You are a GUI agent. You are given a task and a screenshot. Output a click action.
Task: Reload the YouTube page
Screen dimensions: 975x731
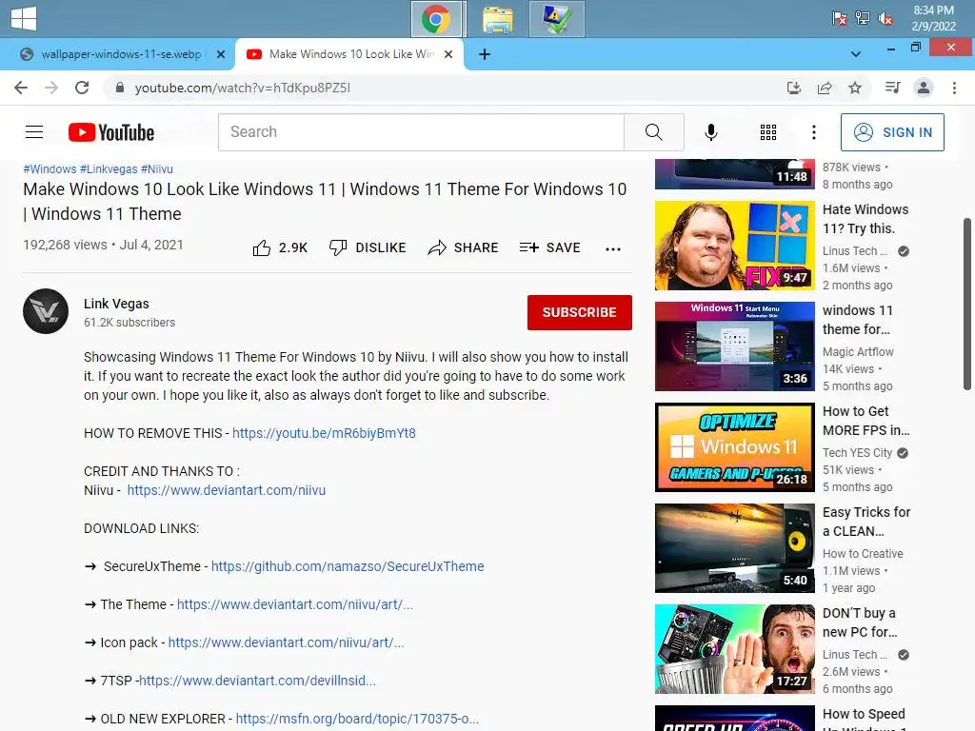click(x=82, y=88)
